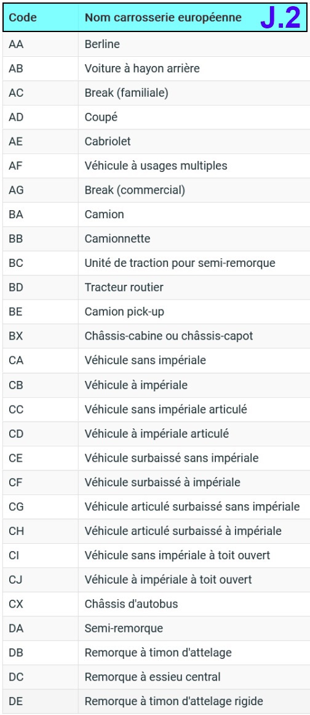This screenshot has height=715, width=310.
Task: Select Véhicule à usages multiples row
Action: click(155, 166)
